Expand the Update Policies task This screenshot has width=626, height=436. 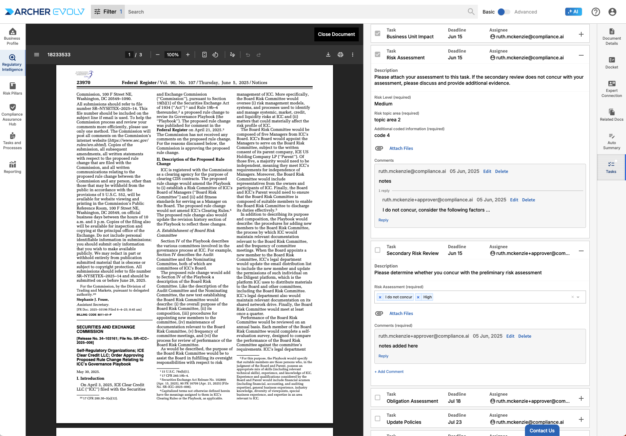point(581,419)
